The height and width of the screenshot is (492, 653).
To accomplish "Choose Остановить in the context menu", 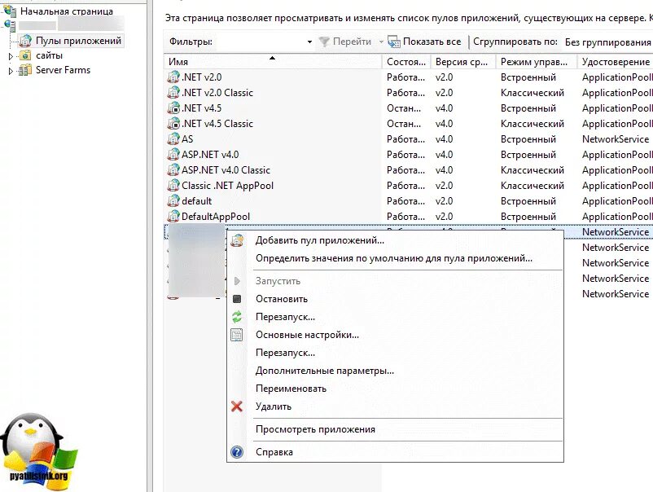I will [x=282, y=299].
